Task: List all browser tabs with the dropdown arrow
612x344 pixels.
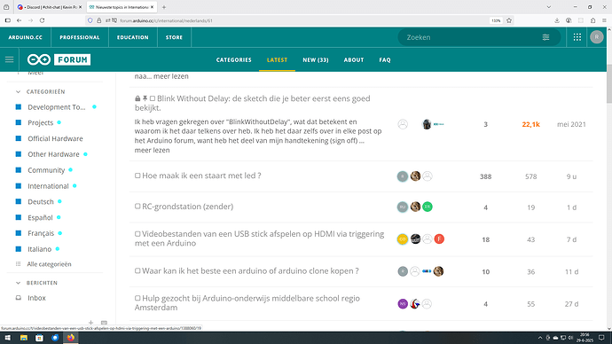Action: coord(549,7)
